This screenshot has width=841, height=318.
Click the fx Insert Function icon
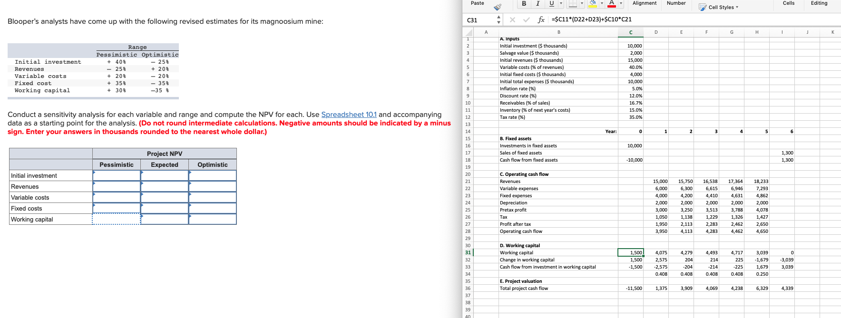click(541, 20)
